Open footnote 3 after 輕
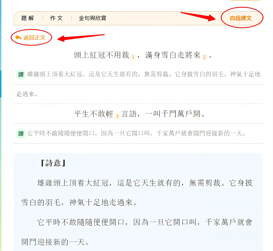This screenshot has height=251, width=273. pyautogui.click(x=117, y=116)
